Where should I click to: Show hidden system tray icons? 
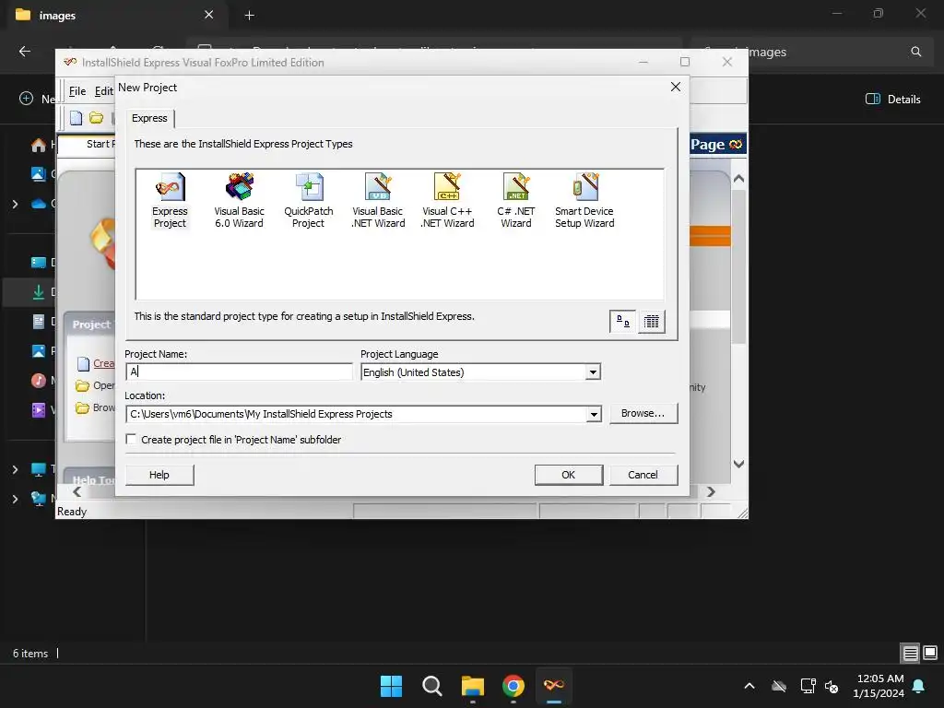(x=749, y=686)
